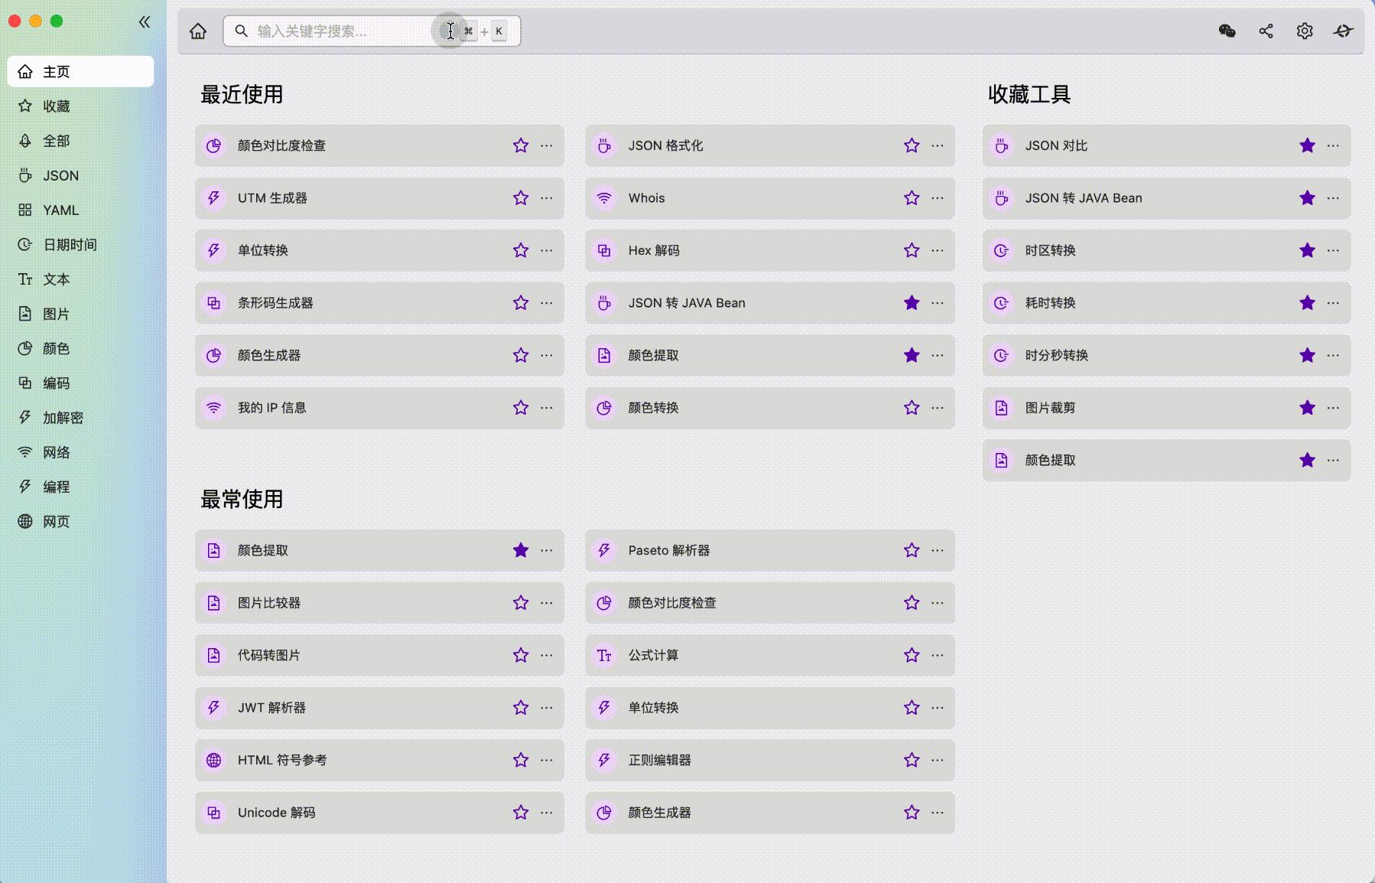Favorite 颜色对比度检查 in 最近使用 via star

(521, 145)
